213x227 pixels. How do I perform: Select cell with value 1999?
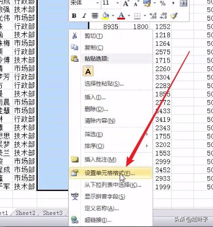pos(163,187)
